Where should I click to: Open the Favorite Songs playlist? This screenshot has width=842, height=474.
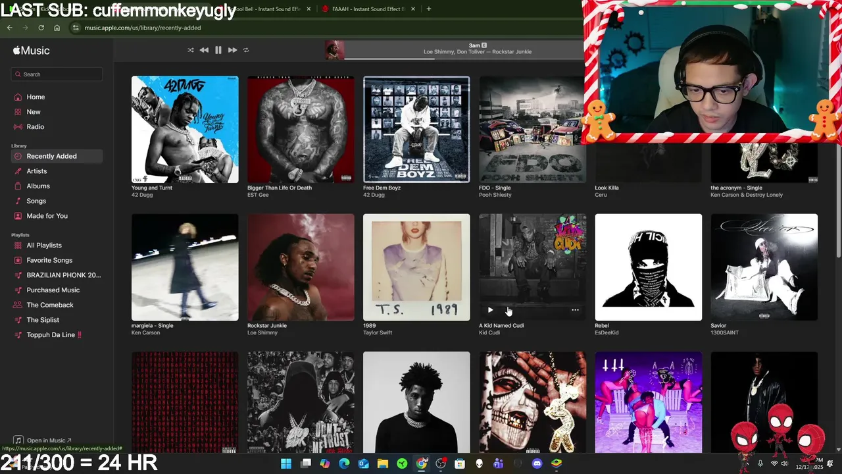[x=57, y=260]
